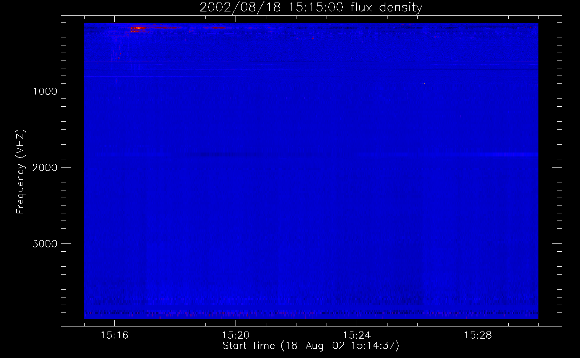The width and height of the screenshot is (580, 358).
Task: Click the 15:20 time tick label
Action: tap(236, 335)
